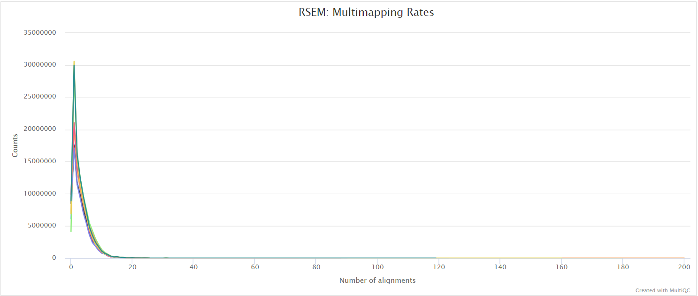Click the 'Counts' y-axis label
698x296 pixels.
[15, 144]
